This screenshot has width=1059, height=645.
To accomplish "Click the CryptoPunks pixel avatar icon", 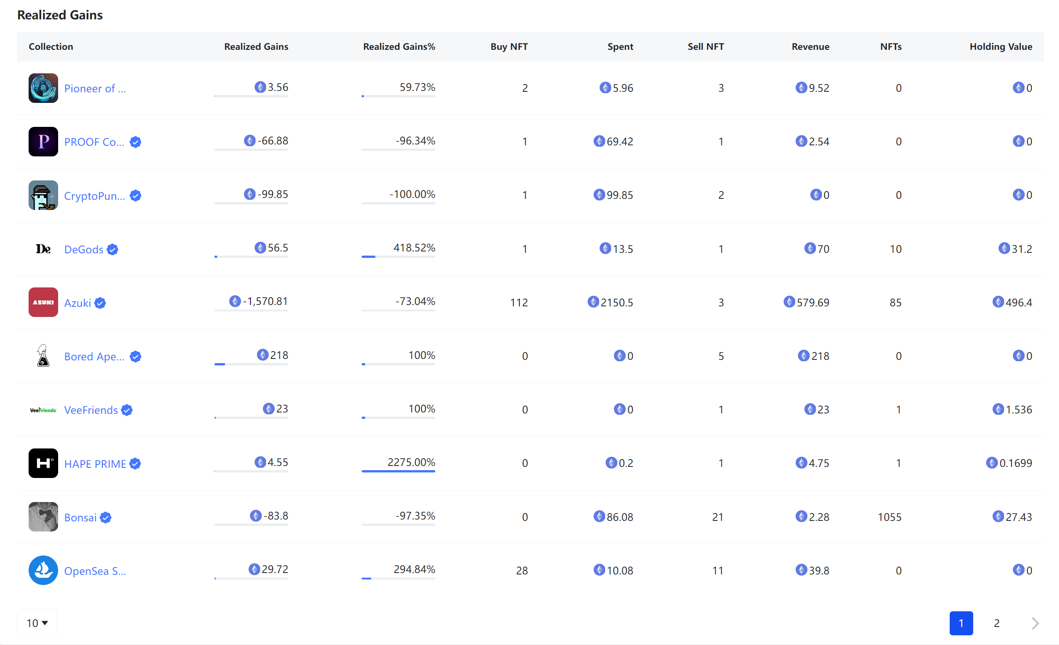I will [x=43, y=195].
